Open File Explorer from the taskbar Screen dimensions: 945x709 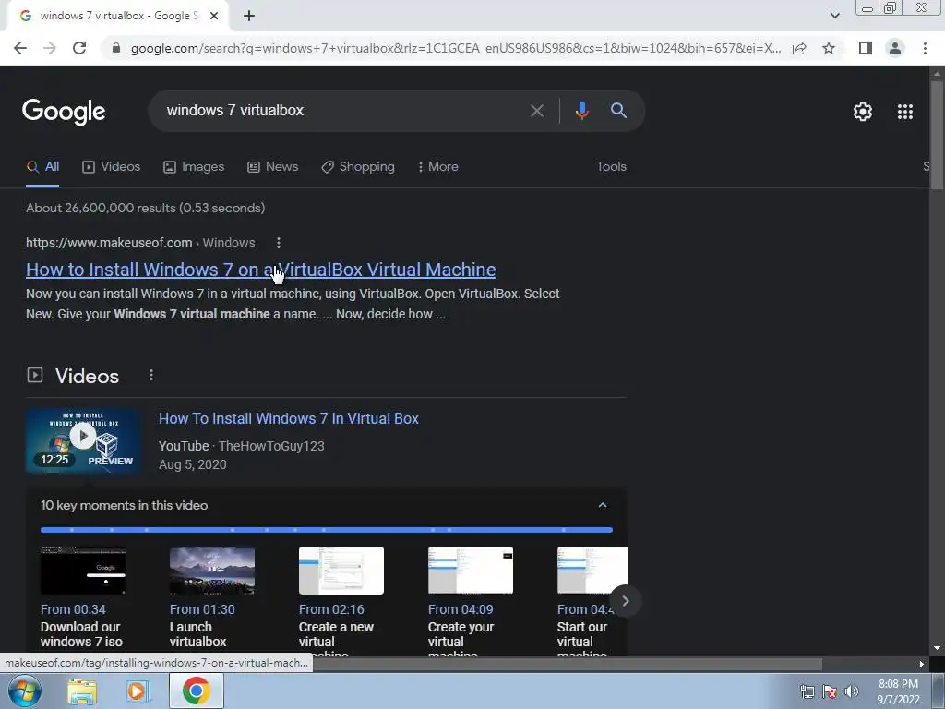tap(82, 691)
